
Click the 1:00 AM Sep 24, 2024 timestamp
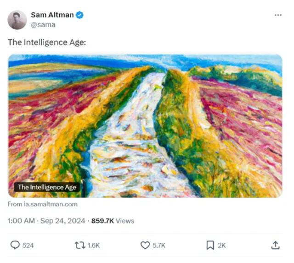click(x=46, y=221)
